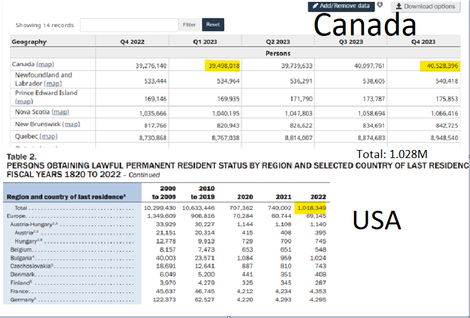The width and height of the screenshot is (470, 318).
Task: Click the Q3 2023 column header
Action: pos(351,42)
